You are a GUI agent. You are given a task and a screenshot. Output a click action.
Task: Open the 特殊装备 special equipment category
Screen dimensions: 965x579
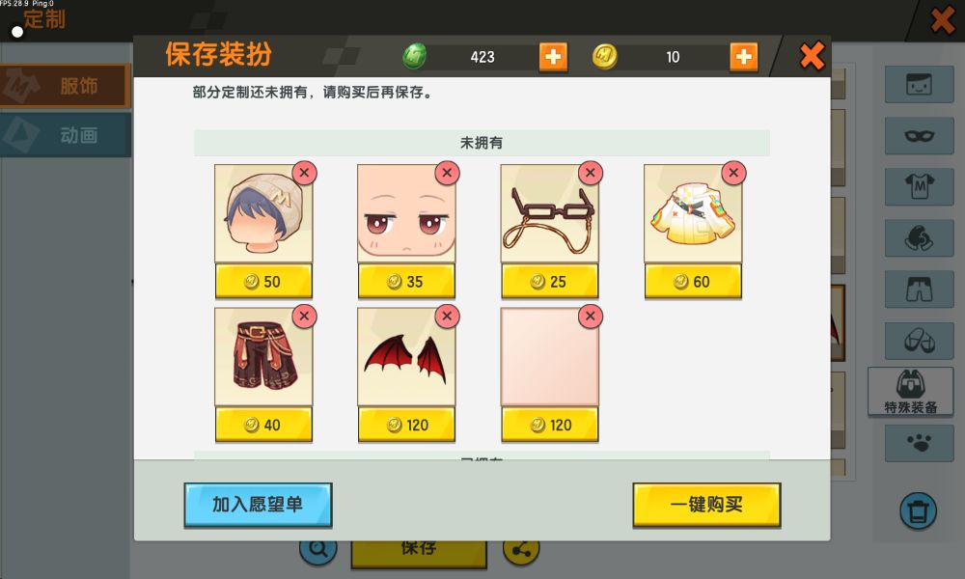point(910,392)
